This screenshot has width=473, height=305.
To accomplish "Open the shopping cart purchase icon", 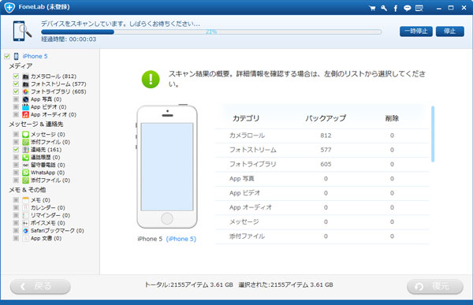I will [372, 8].
